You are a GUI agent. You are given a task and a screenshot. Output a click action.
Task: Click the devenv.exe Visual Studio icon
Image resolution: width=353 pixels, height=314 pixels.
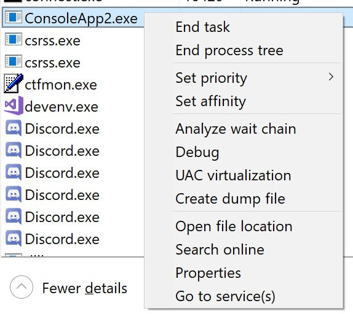(14, 105)
